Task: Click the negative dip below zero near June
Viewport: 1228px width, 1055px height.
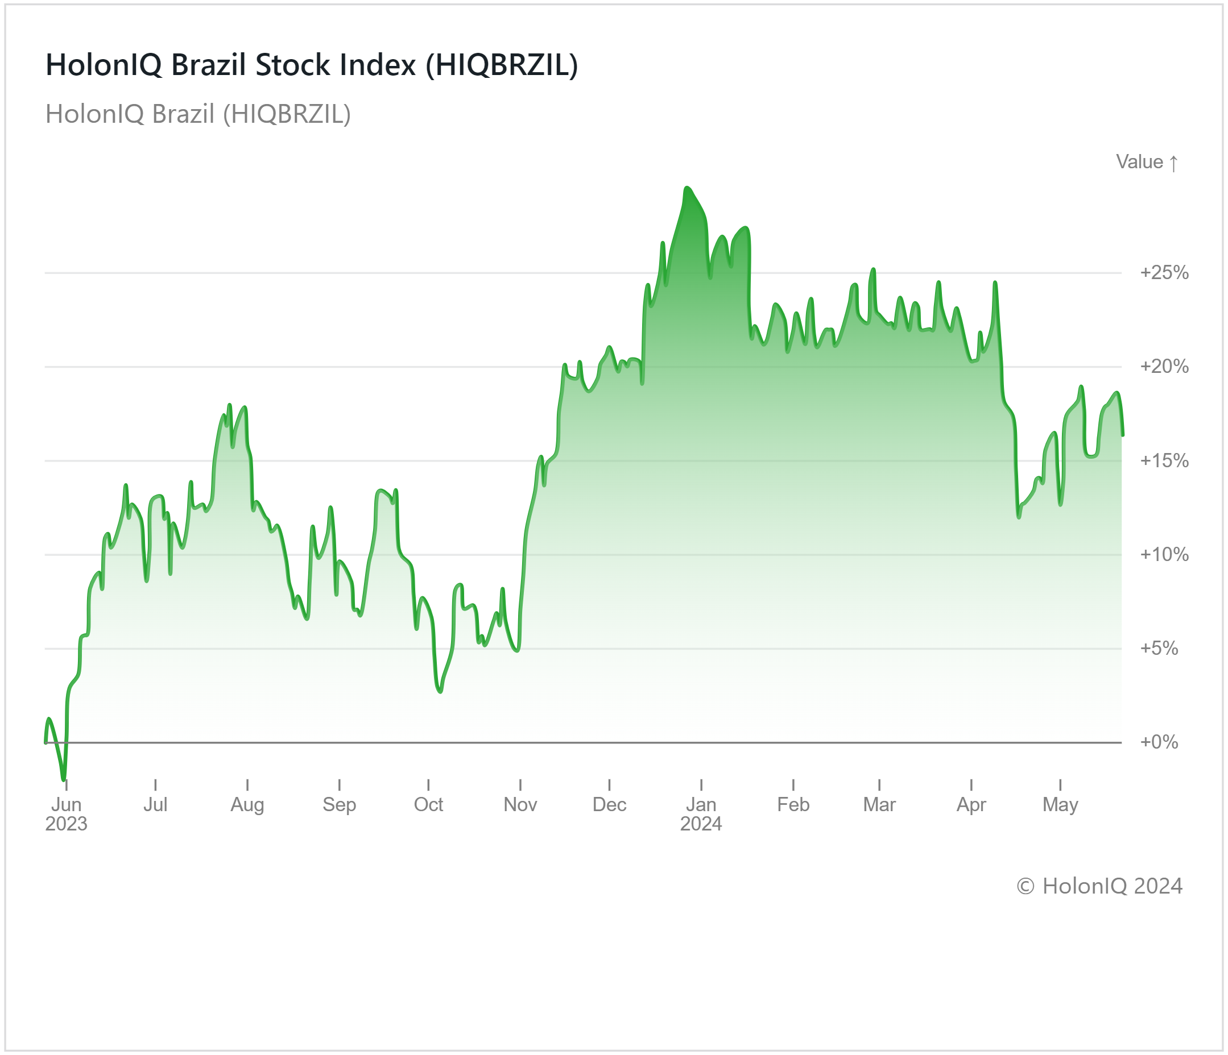Action: (63, 778)
